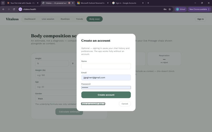
Task: Switch to Microsoft Outlook Personal Email tab
Action: (93, 3)
